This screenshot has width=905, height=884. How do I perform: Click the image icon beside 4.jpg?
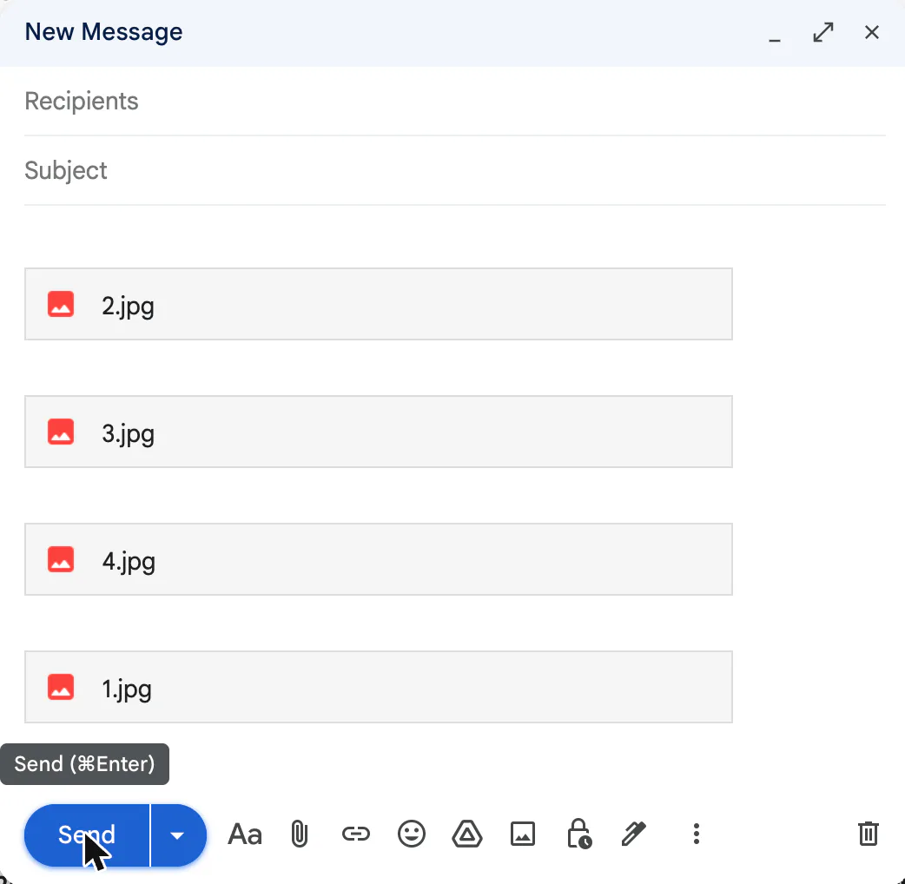tap(61, 560)
